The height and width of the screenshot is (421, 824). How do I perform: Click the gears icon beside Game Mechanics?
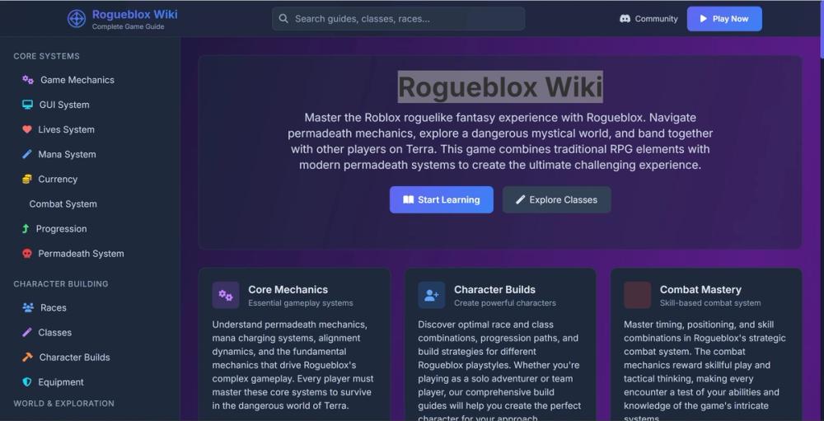(28, 80)
